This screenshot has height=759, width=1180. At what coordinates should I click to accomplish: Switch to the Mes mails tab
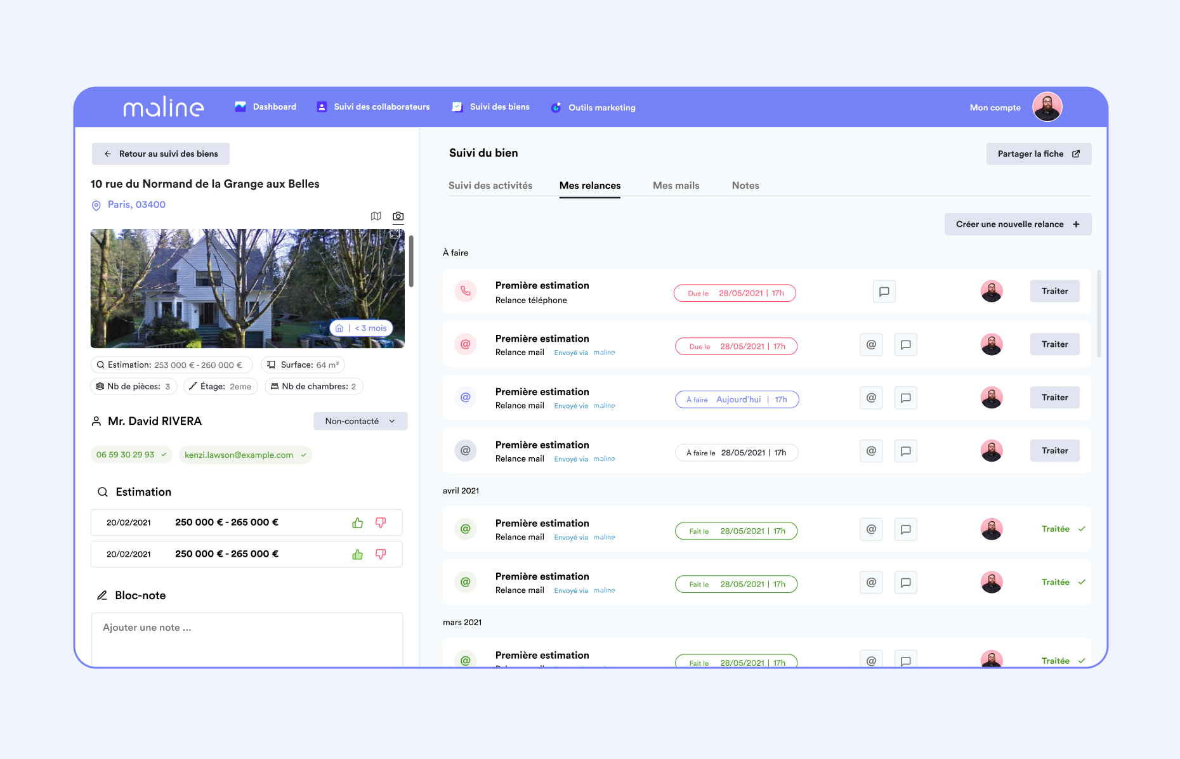click(x=676, y=186)
